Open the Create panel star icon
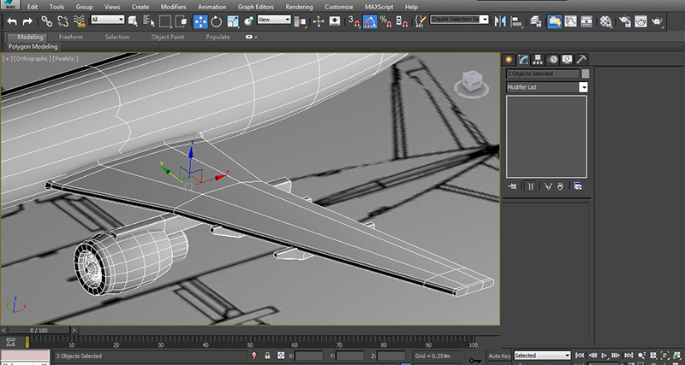Viewport: 685px width, 365px height. [x=509, y=59]
